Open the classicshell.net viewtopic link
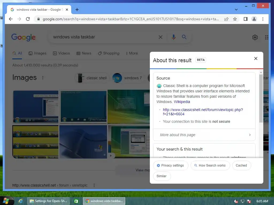 point(203,112)
